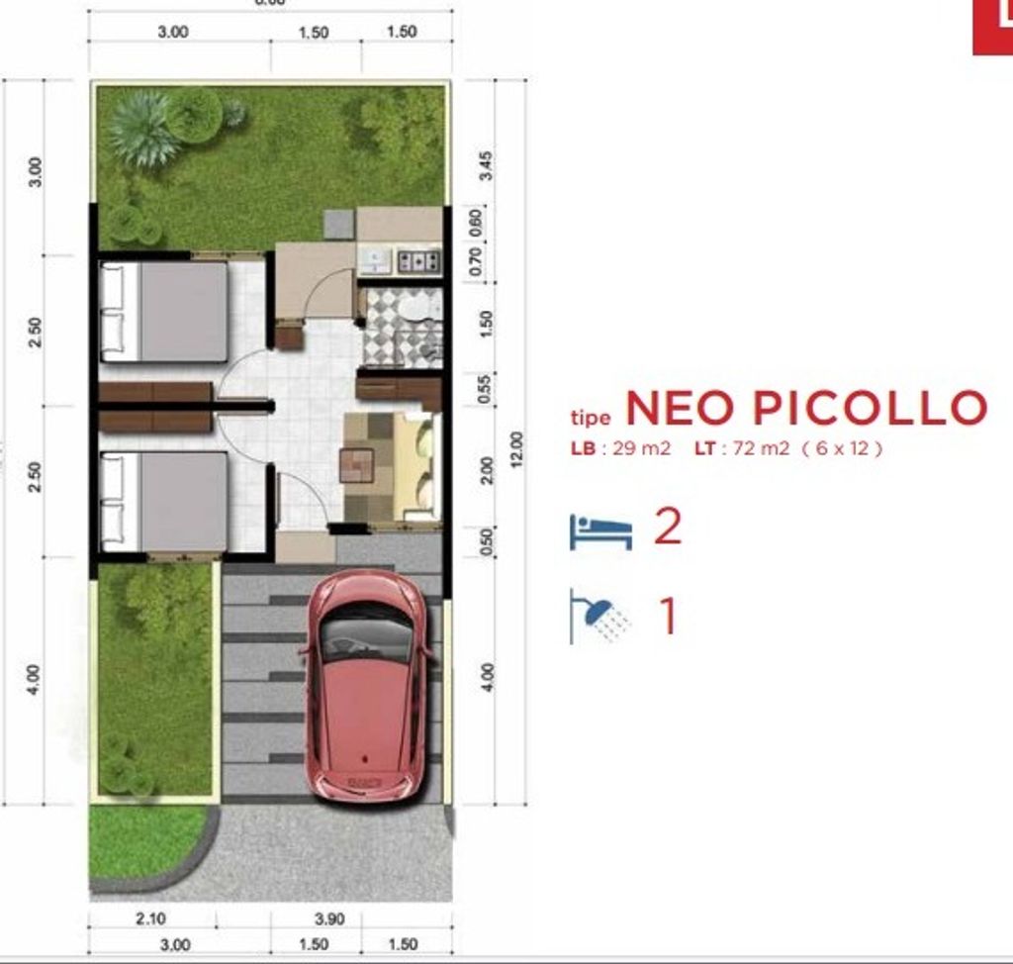
Task: Click the bathroom count "1"
Action: [668, 616]
